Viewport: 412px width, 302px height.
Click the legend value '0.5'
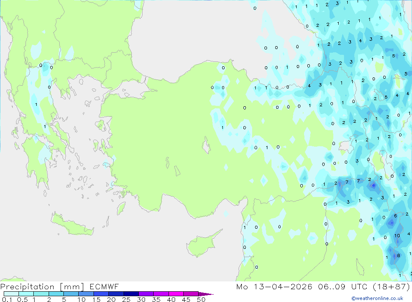click(22, 300)
